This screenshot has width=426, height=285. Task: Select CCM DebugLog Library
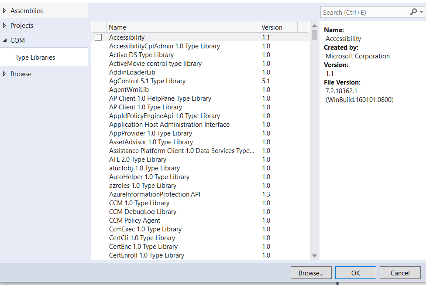[x=200, y=211]
